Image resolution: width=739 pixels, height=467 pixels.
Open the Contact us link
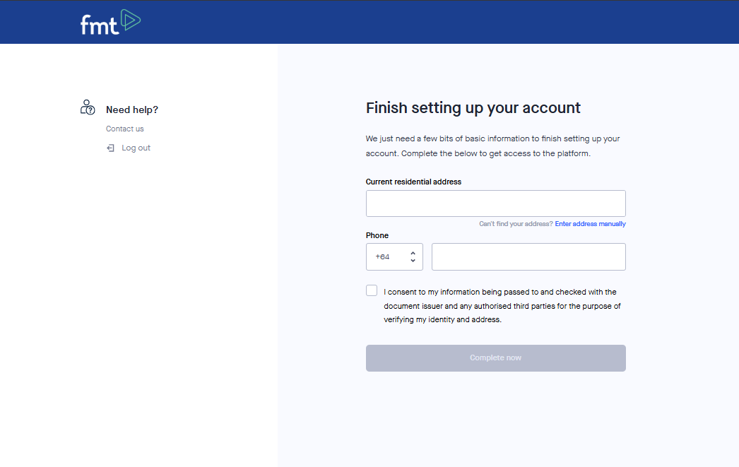[x=125, y=129]
